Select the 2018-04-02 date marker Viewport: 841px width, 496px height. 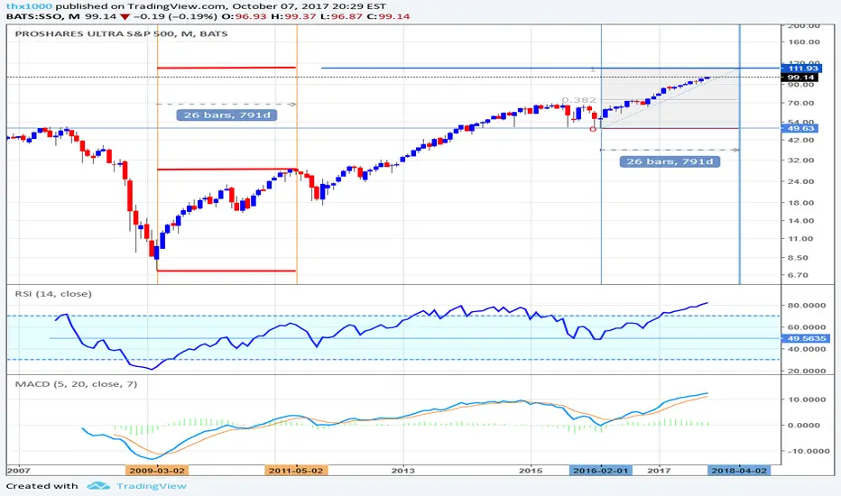click(x=739, y=470)
